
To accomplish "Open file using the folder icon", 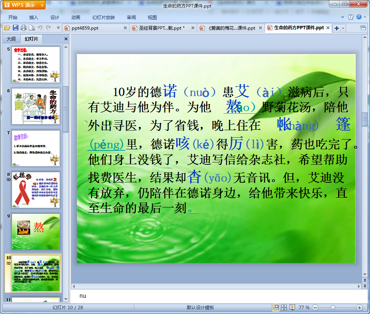I will [x=7, y=28].
